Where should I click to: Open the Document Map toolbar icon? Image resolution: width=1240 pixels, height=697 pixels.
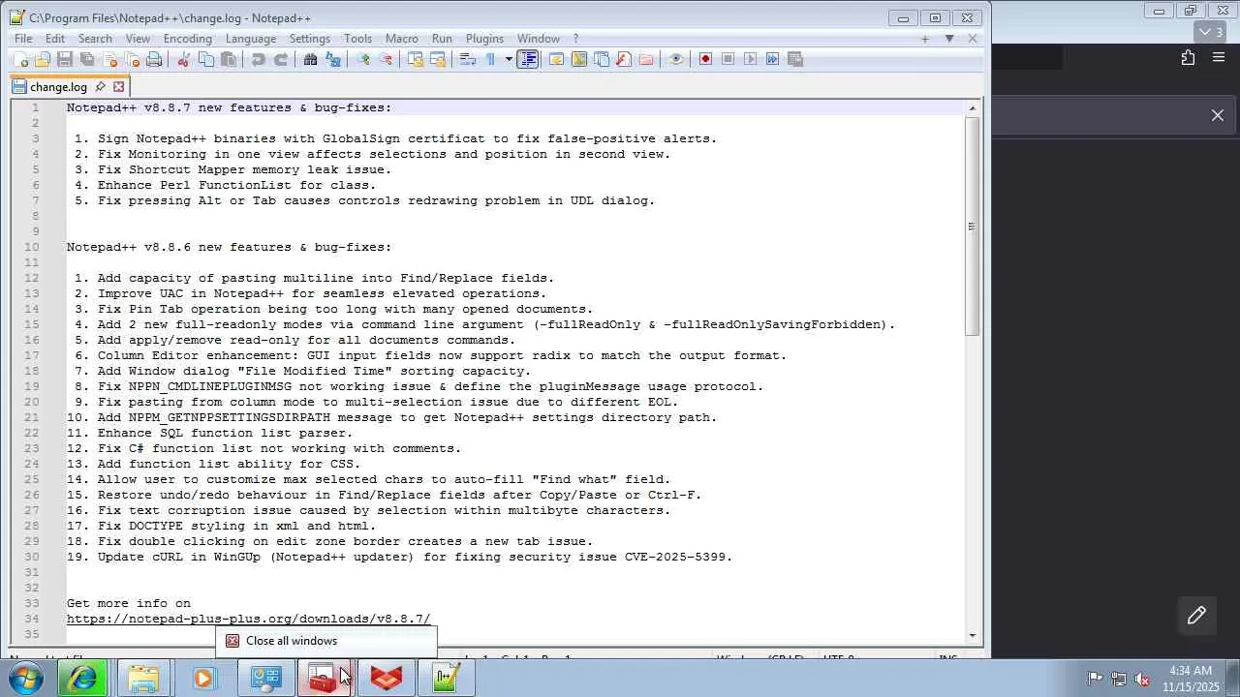click(578, 59)
